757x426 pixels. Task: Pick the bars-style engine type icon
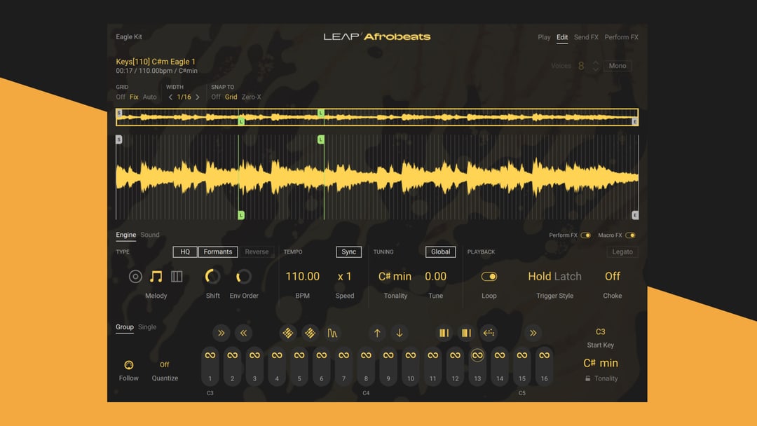click(177, 277)
